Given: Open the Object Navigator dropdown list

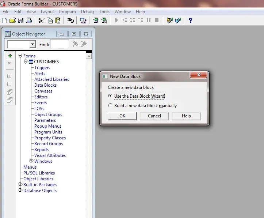Looking at the screenshot, I should (32, 44).
